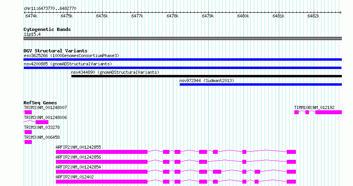Viewport: 353px width, 186px height.
Task: Click the ARFIP2|NM_001242855 transcript label
Action: pos(79,147)
